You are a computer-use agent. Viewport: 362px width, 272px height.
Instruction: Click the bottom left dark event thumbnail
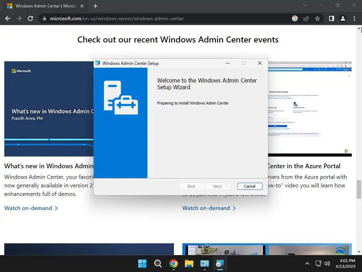(x=89, y=249)
